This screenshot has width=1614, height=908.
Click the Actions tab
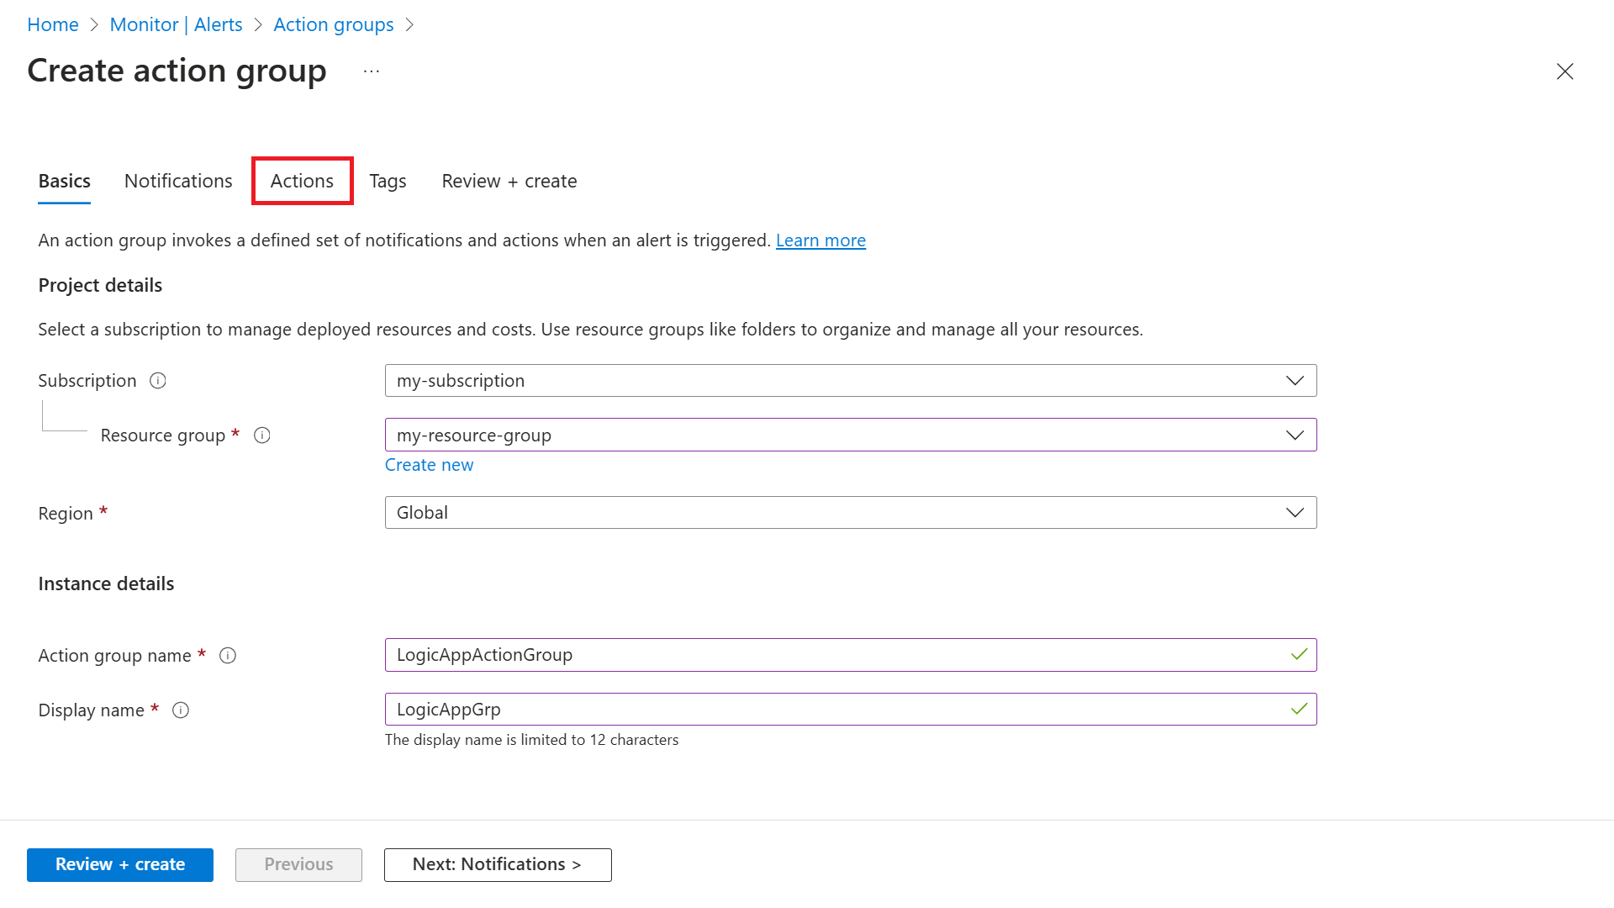coord(302,181)
